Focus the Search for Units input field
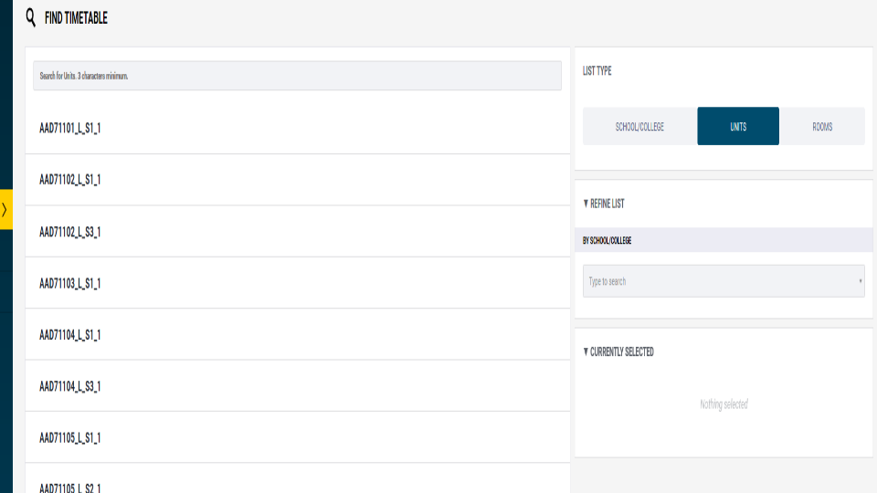The height and width of the screenshot is (493, 877). pyautogui.click(x=297, y=76)
